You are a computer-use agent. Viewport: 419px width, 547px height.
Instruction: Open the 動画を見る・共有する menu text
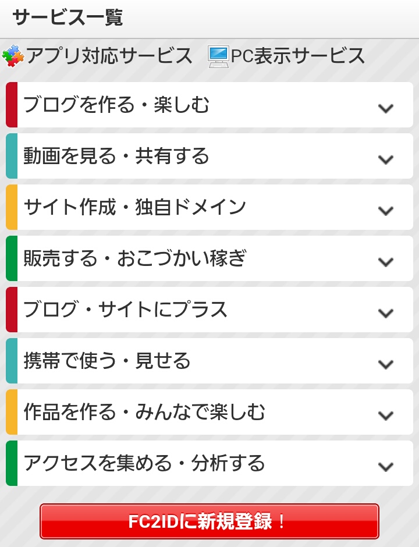tap(116, 157)
